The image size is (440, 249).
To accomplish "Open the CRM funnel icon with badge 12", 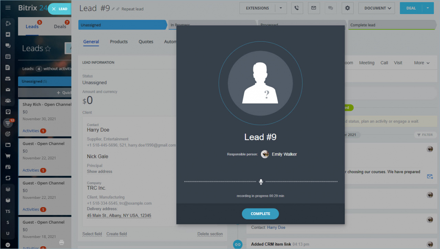I will pyautogui.click(x=8, y=123).
